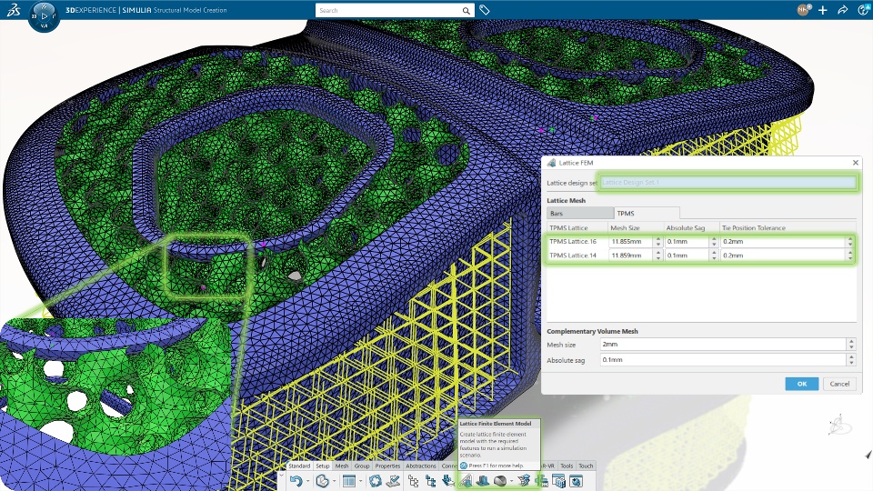Edit Absolute Sag for TPMS Lattice.14

(687, 256)
